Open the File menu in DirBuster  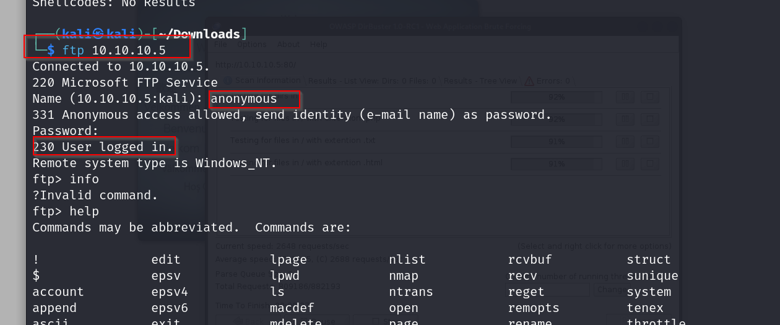pos(220,45)
